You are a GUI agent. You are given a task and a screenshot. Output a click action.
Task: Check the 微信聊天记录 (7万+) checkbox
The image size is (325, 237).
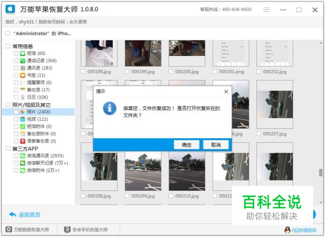tap(16, 163)
